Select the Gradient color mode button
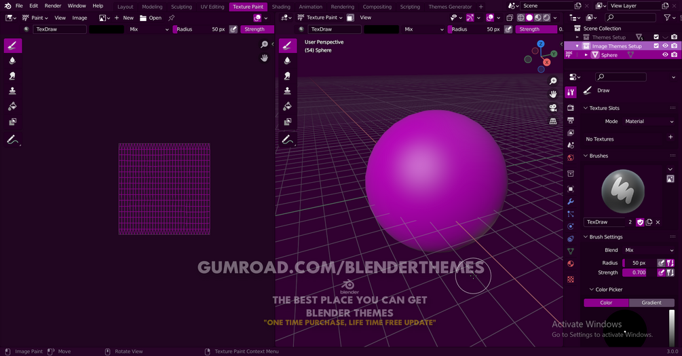Screen dimensions: 682x356 coord(651,302)
